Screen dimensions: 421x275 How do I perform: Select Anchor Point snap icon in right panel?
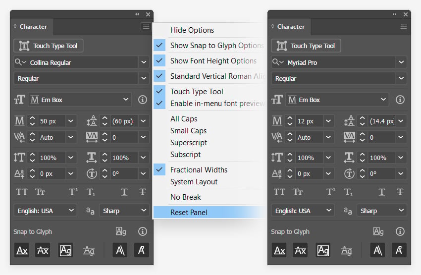pos(399,250)
